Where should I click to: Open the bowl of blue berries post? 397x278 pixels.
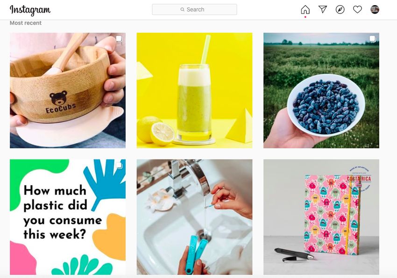tap(321, 90)
